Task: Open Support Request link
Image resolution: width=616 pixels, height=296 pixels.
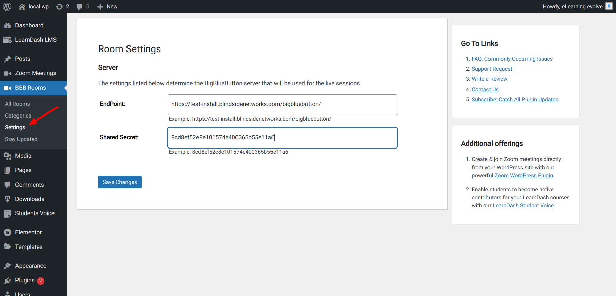Action: click(x=492, y=69)
